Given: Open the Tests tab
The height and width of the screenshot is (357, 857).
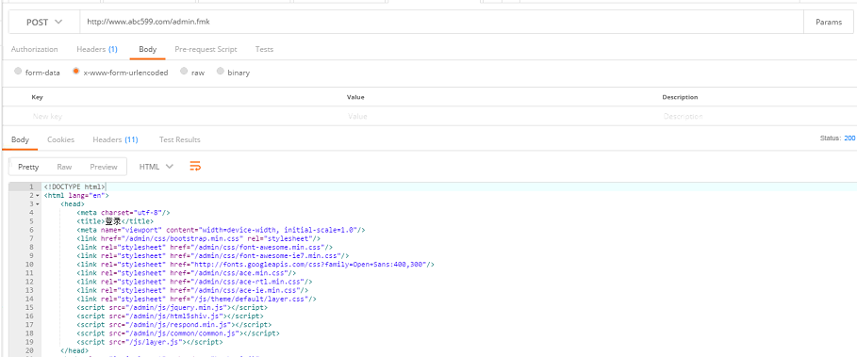Looking at the screenshot, I should click(x=264, y=49).
